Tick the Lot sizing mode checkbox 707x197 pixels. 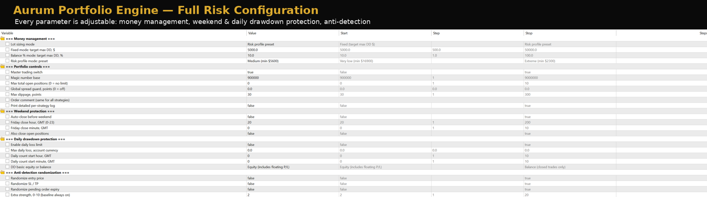click(x=7, y=44)
